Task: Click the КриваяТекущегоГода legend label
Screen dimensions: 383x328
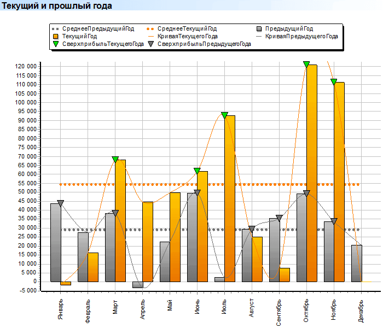Action: point(188,37)
